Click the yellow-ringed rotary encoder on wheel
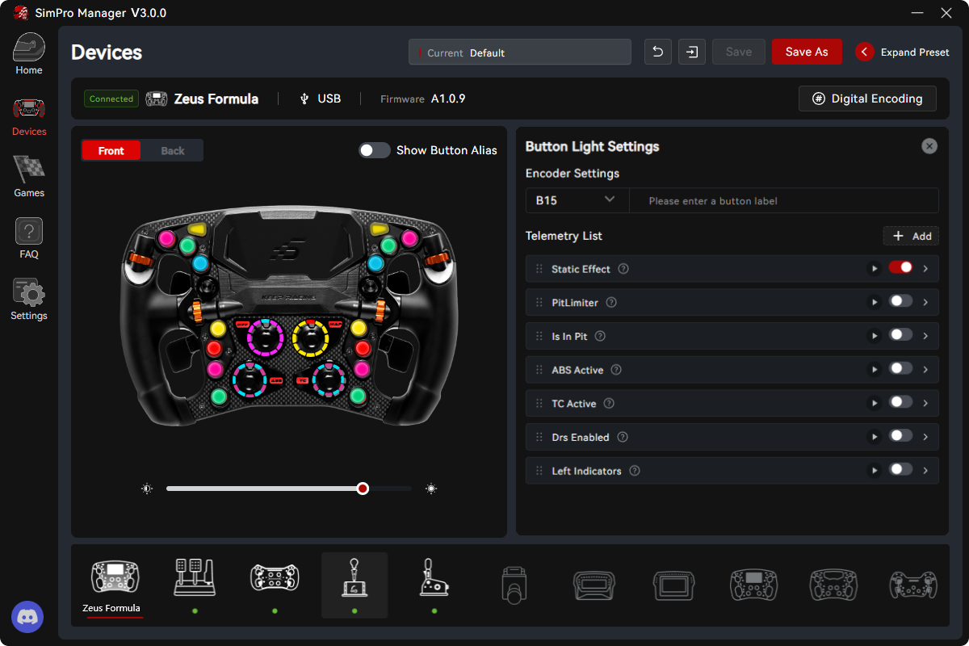The height and width of the screenshot is (646, 969). (x=309, y=336)
